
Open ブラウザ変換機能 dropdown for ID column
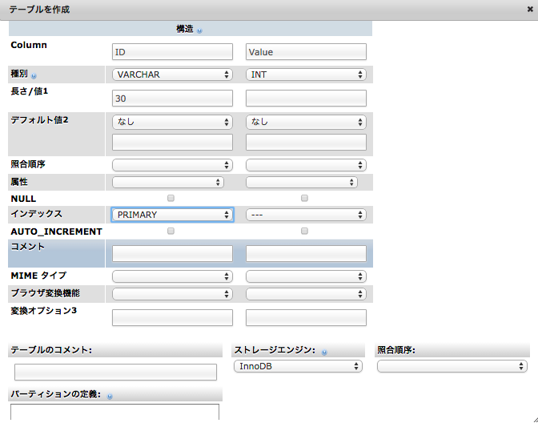(173, 294)
